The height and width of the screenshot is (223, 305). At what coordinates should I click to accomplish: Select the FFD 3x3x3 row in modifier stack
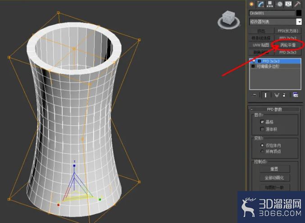tap(275, 61)
